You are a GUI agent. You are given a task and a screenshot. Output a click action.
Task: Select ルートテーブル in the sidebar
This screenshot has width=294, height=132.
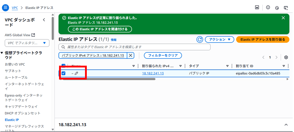pos(16,78)
